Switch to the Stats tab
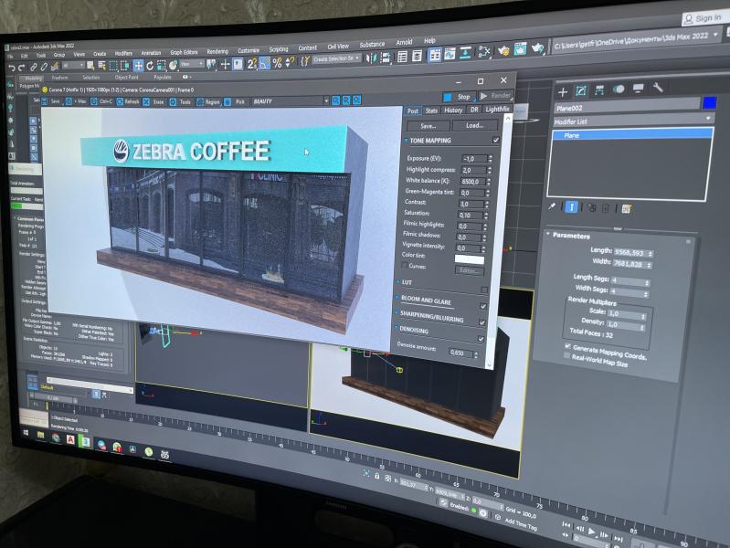Viewport: 730px width, 548px height. (x=431, y=111)
